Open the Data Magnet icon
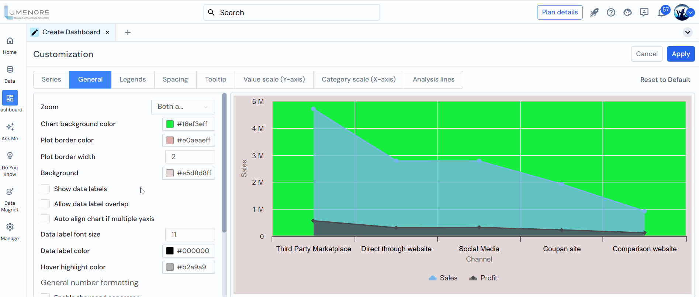The image size is (699, 297). (x=10, y=192)
